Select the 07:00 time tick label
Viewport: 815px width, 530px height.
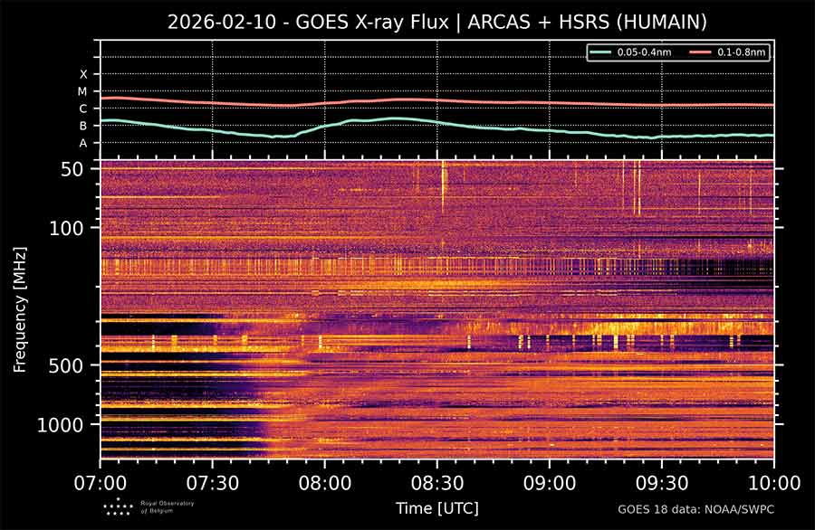(100, 481)
